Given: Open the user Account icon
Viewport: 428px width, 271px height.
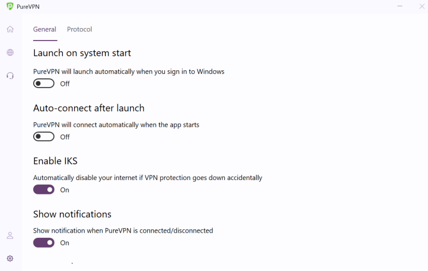Looking at the screenshot, I should pyautogui.click(x=10, y=236).
